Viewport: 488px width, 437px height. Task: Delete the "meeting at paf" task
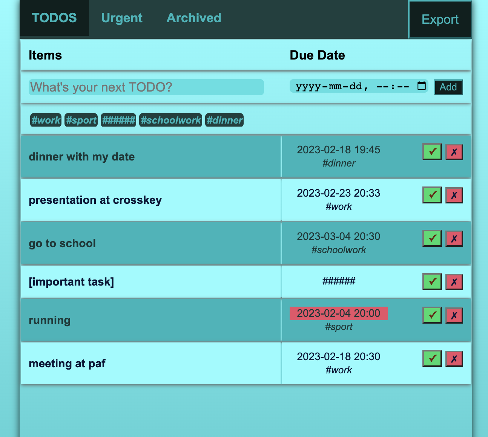click(x=454, y=358)
